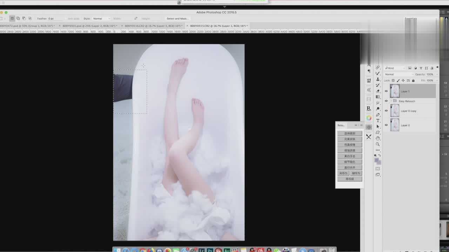
Task: Open the Paragraph panel icon
Action: click(369, 71)
